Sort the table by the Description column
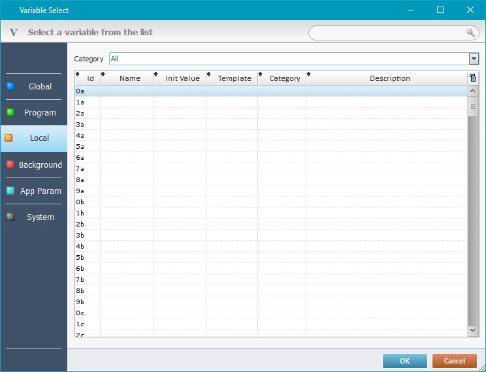The image size is (486, 372). (x=389, y=78)
